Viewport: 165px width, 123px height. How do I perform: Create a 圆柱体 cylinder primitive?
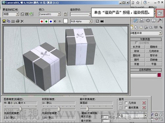[x=138, y=56]
